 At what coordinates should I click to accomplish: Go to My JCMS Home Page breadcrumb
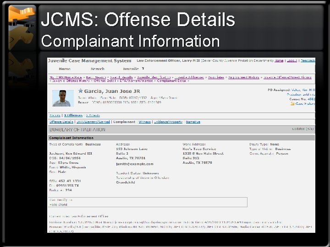click(66, 77)
